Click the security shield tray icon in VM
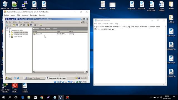178x100 pixels. (76, 78)
